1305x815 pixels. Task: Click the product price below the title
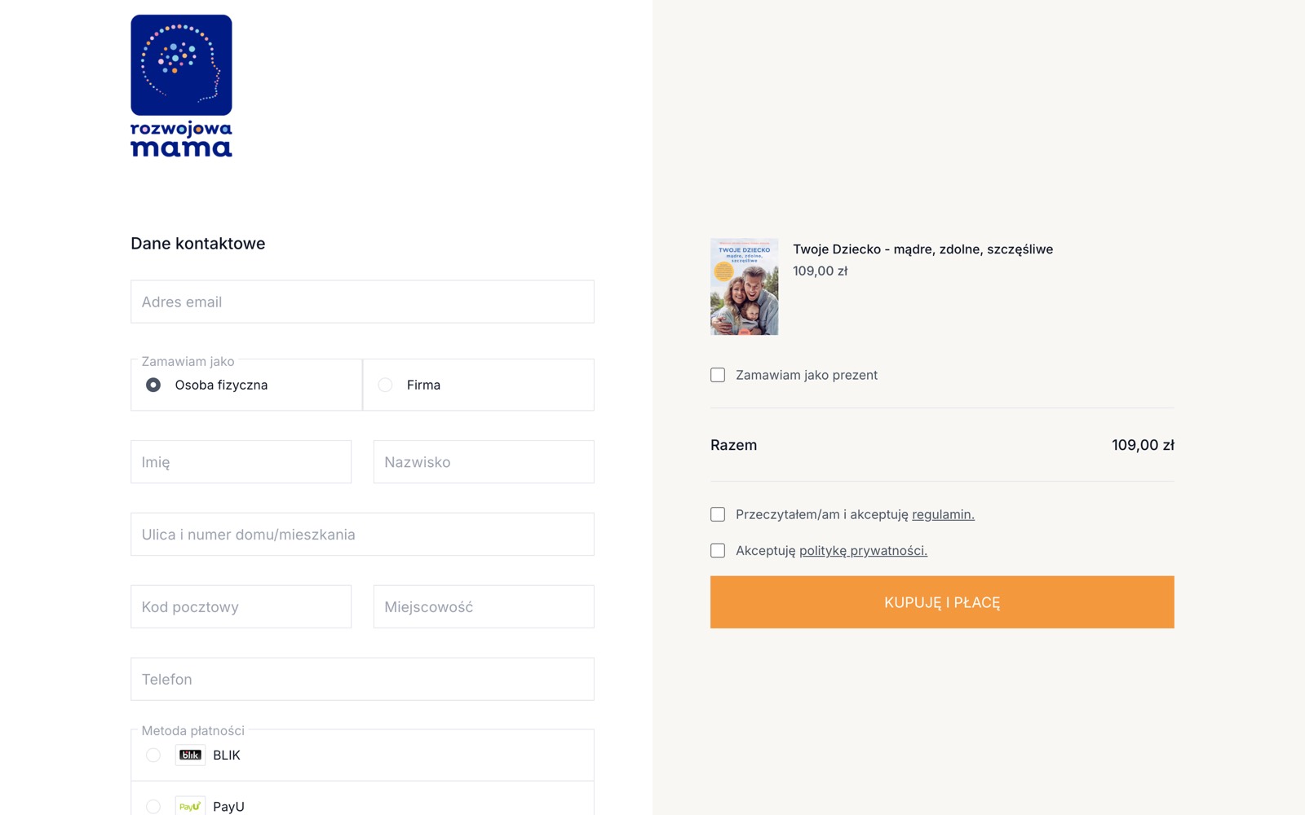[821, 271]
